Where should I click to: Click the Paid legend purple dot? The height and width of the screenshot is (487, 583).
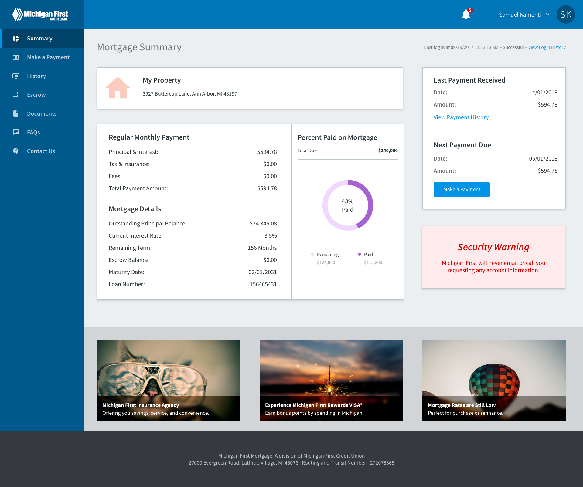pyautogui.click(x=360, y=254)
